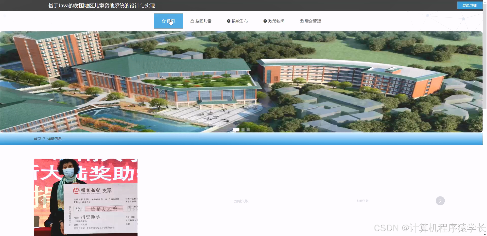
Task: Click the grid icon beside 后台管理
Action: tap(302, 21)
